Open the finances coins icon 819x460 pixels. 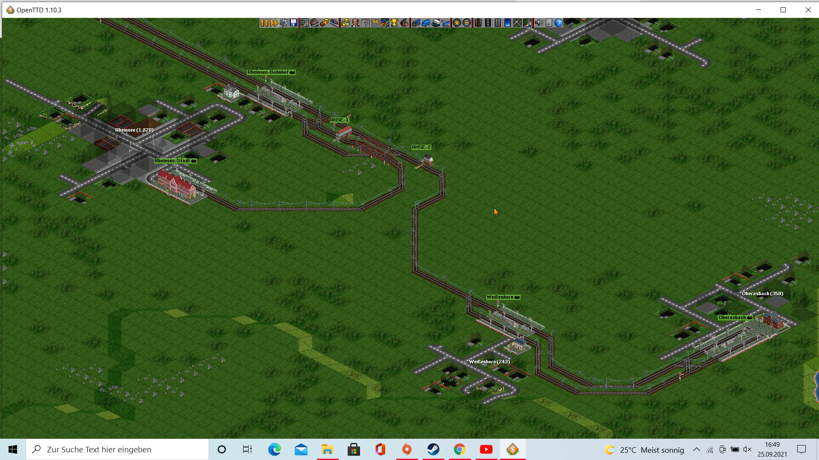coord(345,23)
